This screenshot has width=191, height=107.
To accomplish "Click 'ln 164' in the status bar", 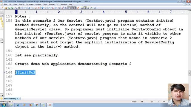I will click(134, 102).
